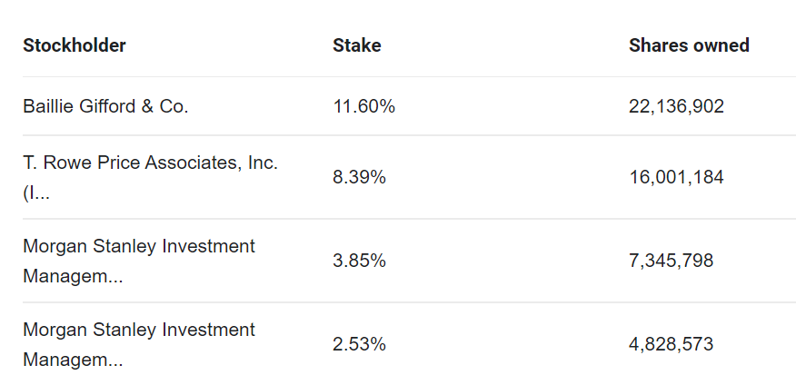Sort by the Stake column header
Screen dimensions: 796x385
coord(357,45)
